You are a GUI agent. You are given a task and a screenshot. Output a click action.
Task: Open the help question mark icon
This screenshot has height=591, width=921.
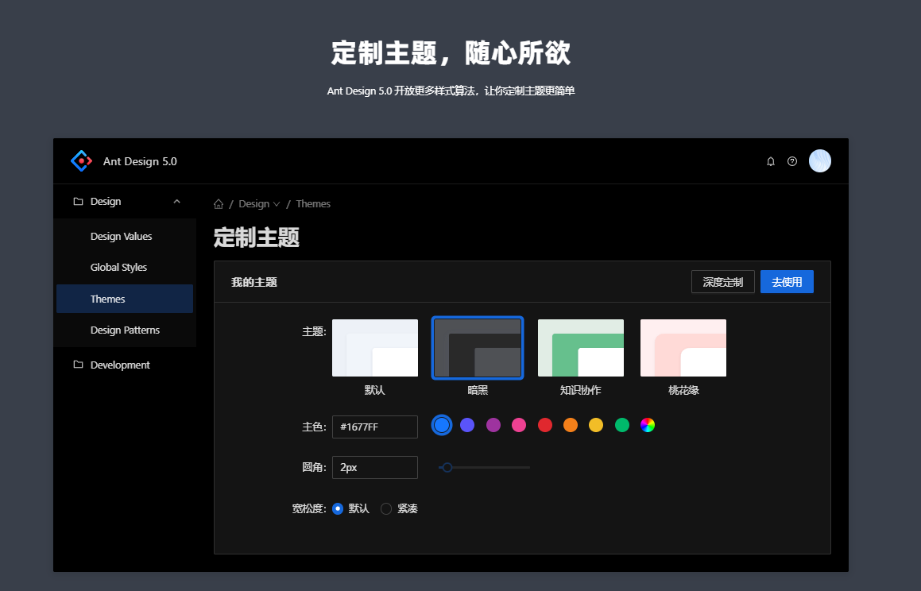792,161
